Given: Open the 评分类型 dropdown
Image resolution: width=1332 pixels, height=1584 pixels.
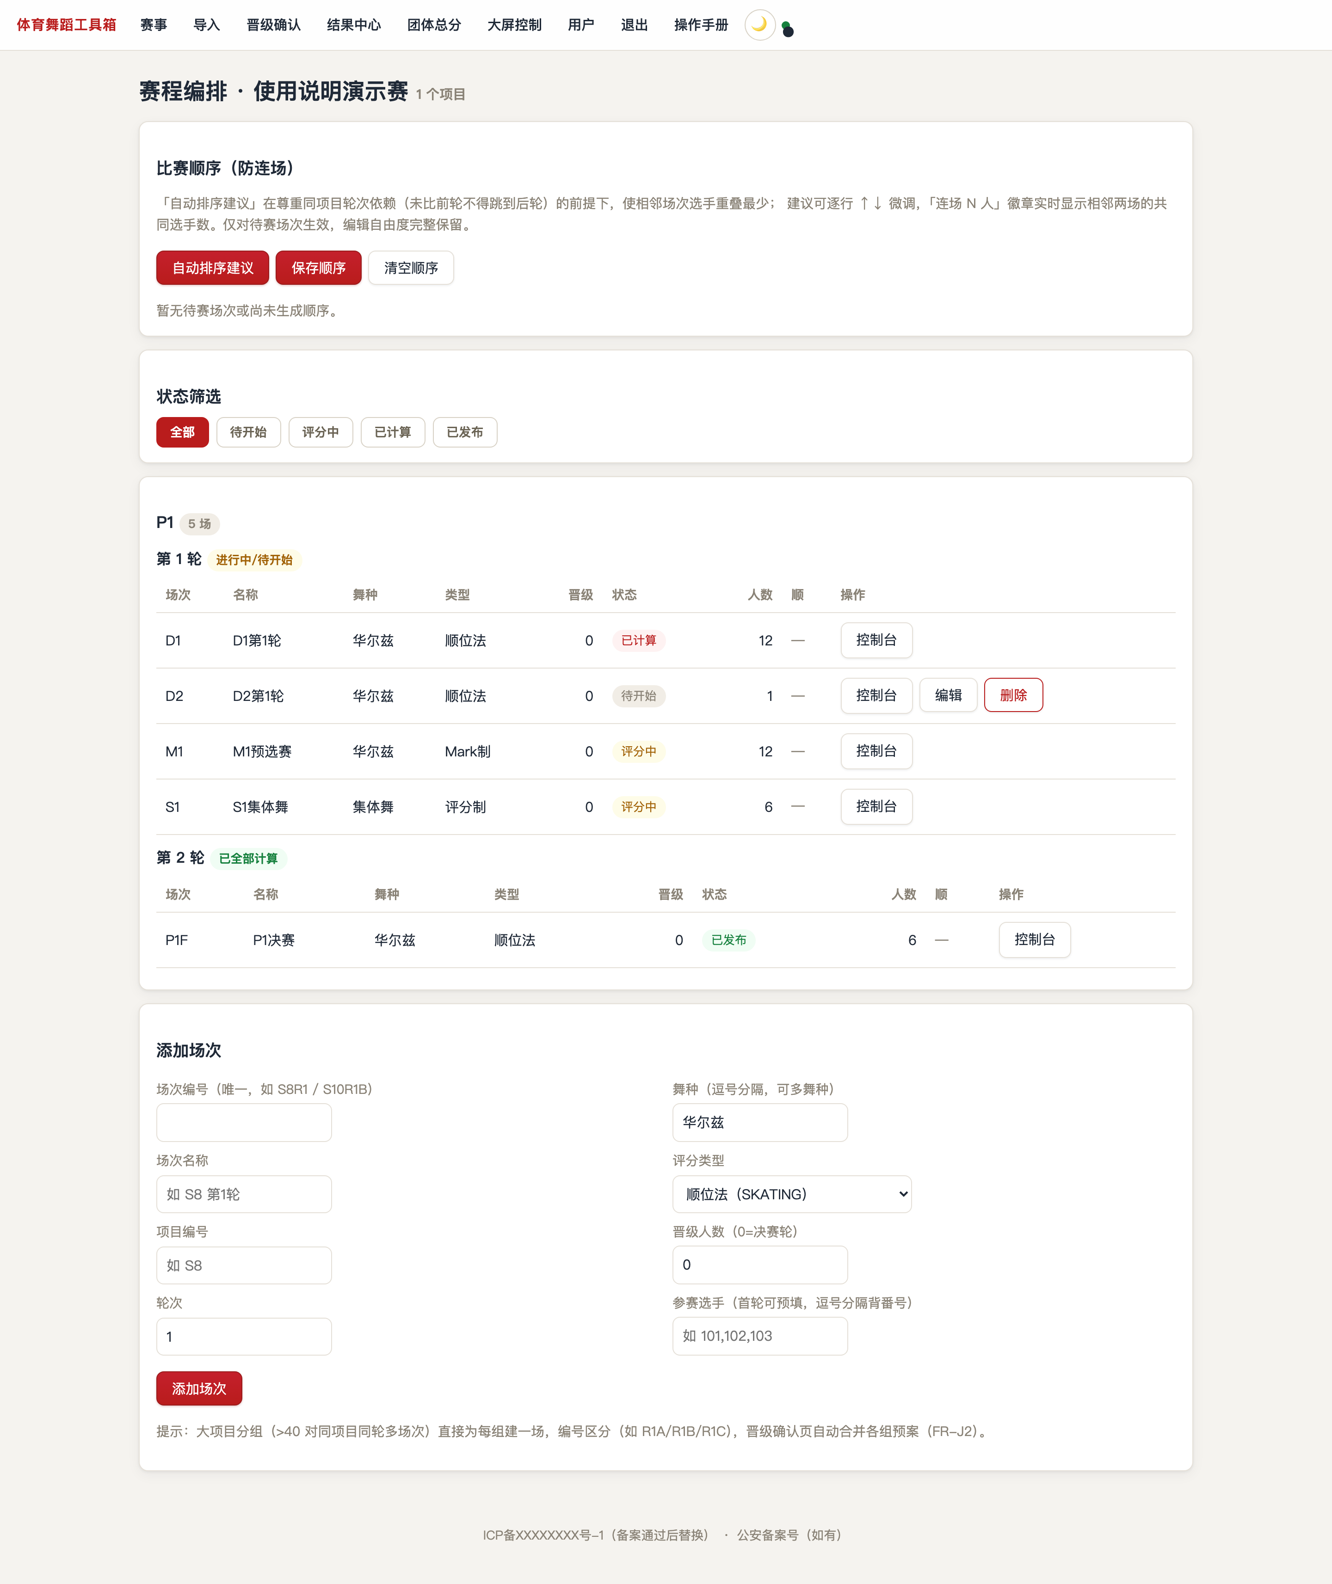Looking at the screenshot, I should point(791,1194).
